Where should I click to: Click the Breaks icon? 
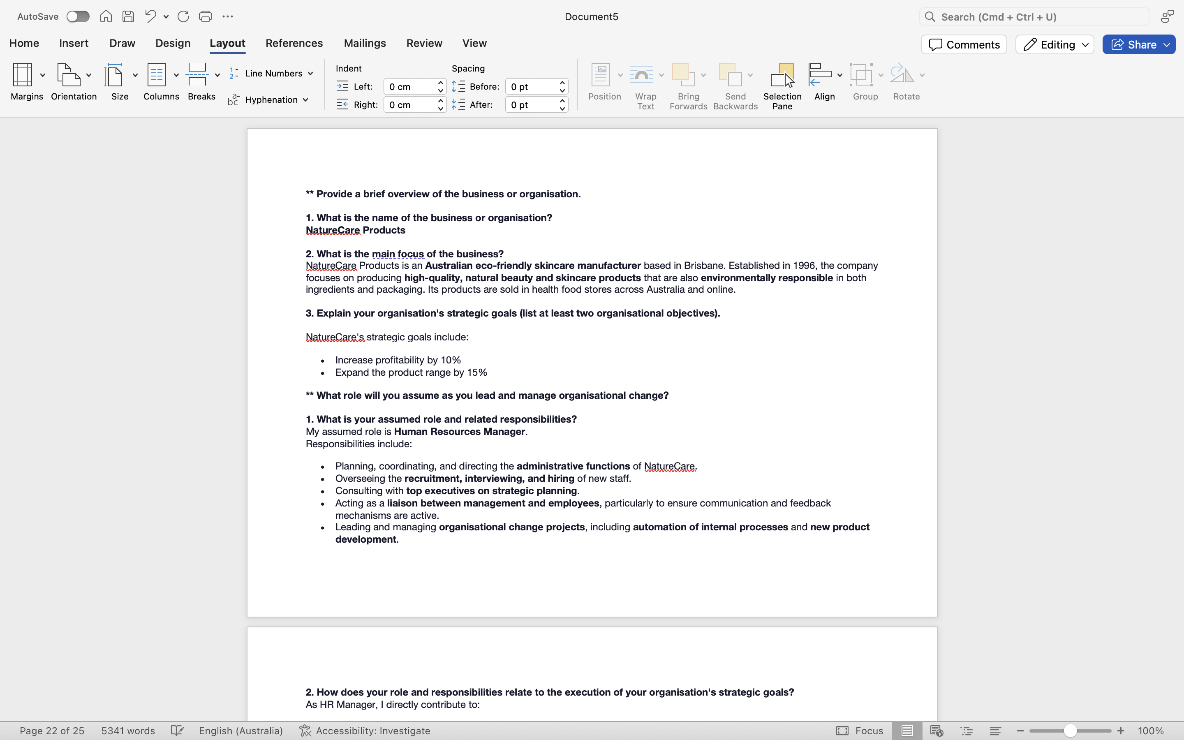point(197,75)
